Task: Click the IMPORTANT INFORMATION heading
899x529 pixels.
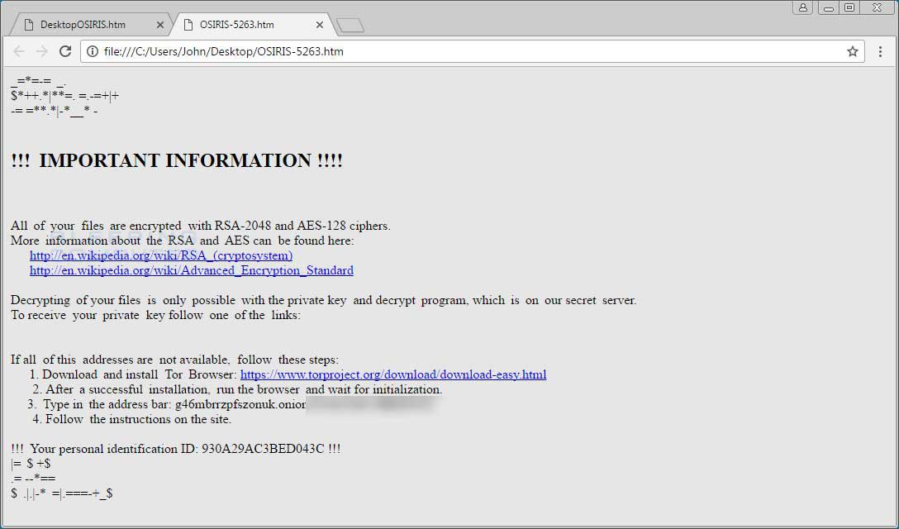Action: pyautogui.click(x=177, y=160)
